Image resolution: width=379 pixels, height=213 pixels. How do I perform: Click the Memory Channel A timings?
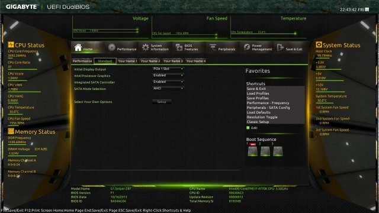[x=14, y=164]
